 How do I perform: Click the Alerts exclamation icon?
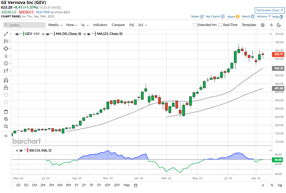point(238,17)
